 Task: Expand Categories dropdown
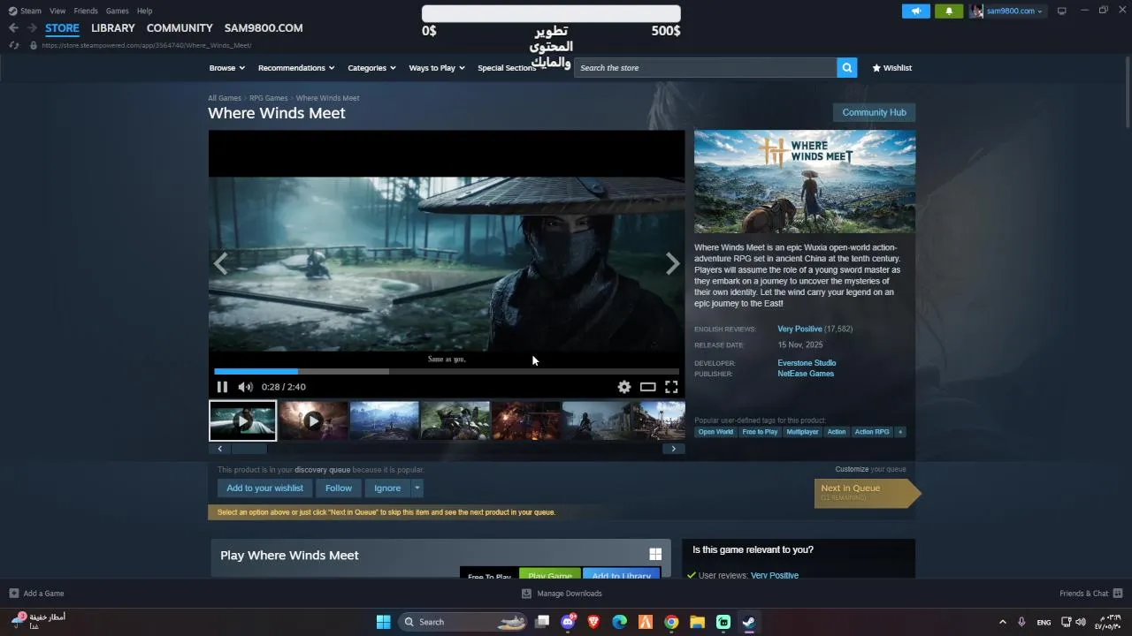tap(371, 68)
